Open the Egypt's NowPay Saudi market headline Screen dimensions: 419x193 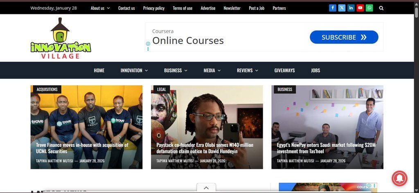point(326,148)
